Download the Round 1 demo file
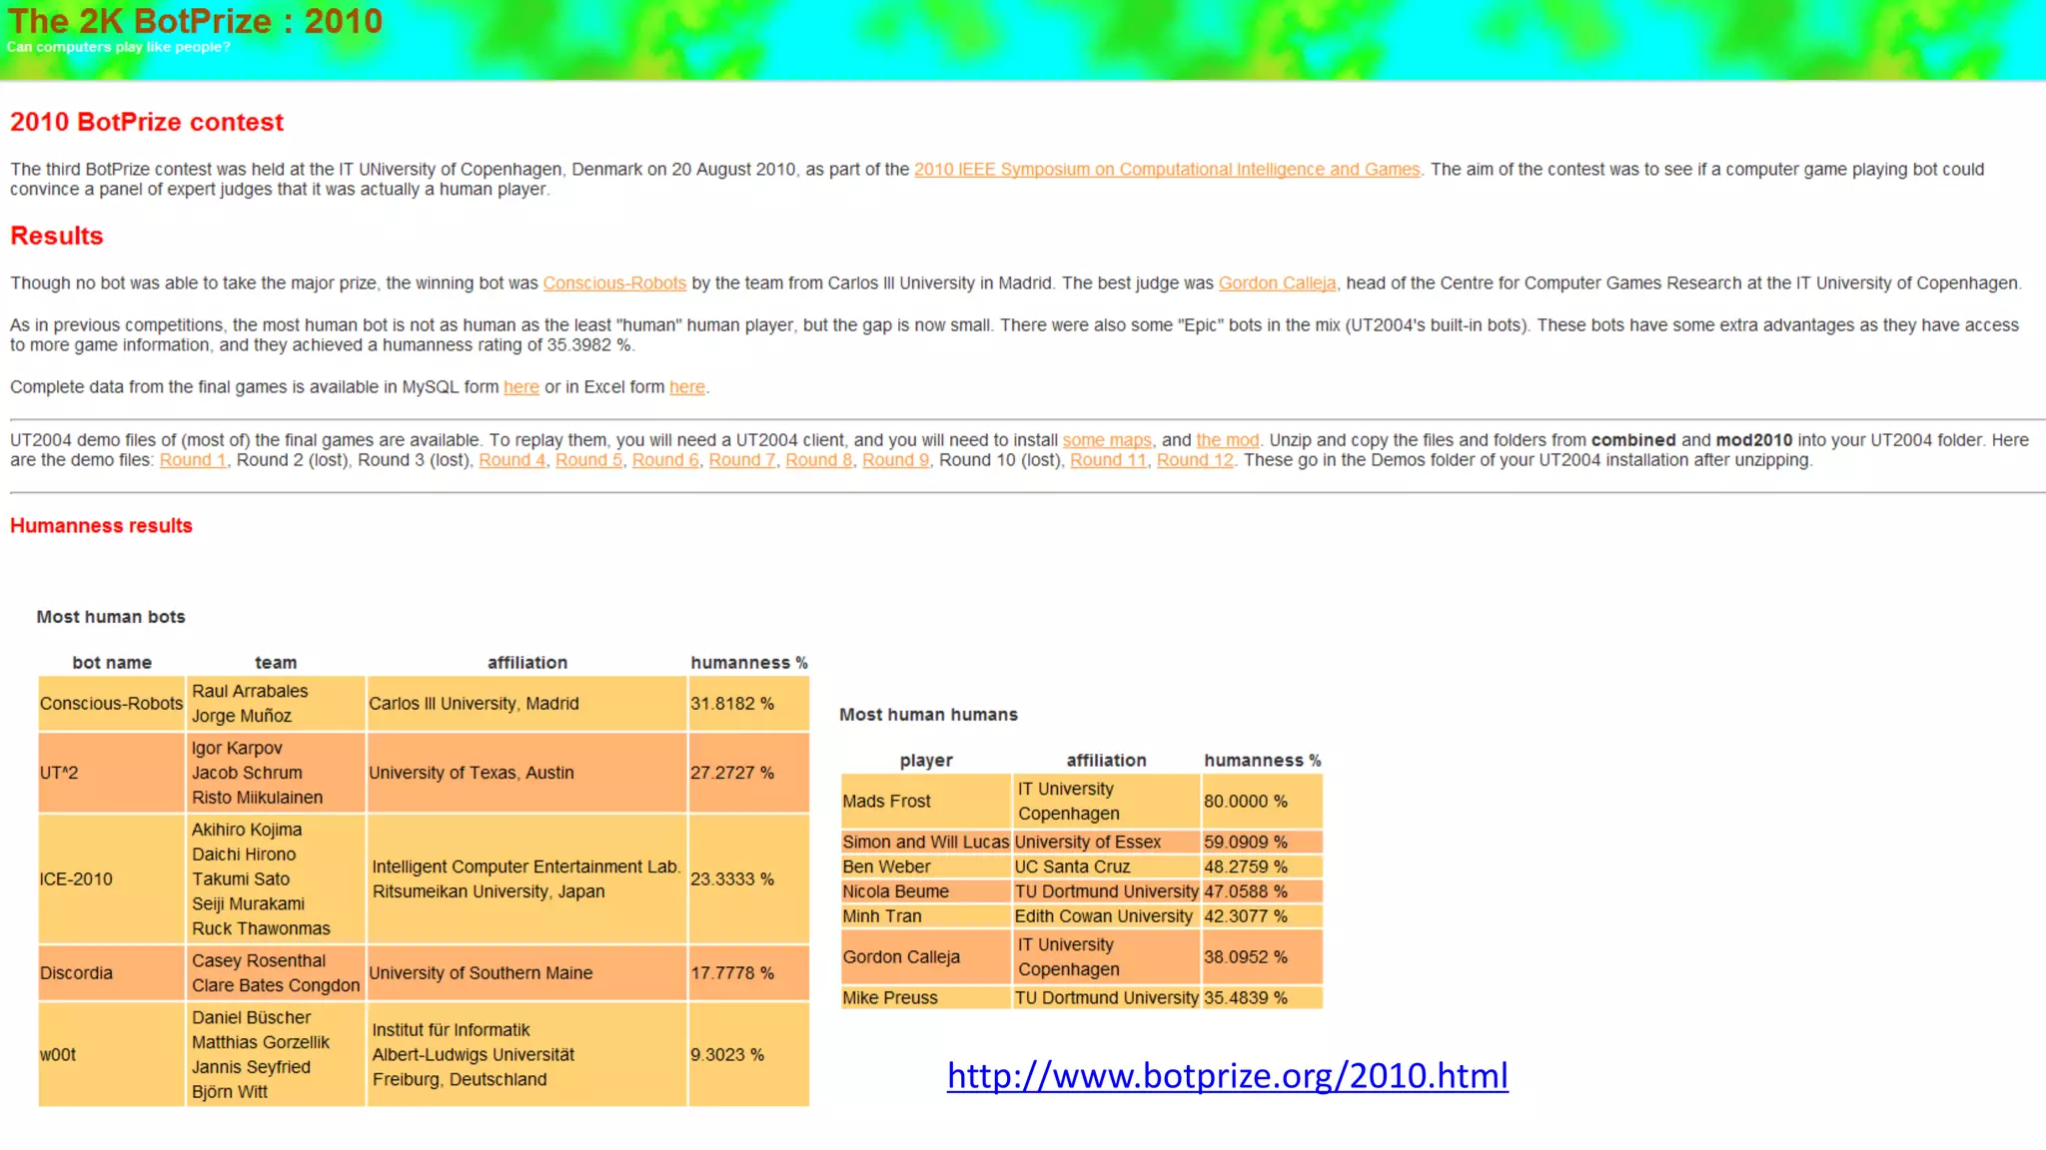This screenshot has height=1150, width=2046. click(x=193, y=460)
